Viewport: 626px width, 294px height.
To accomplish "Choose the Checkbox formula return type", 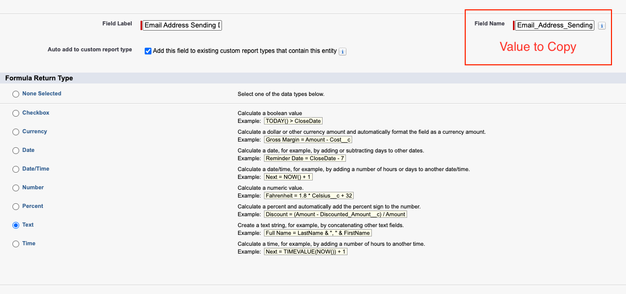I will (x=16, y=114).
